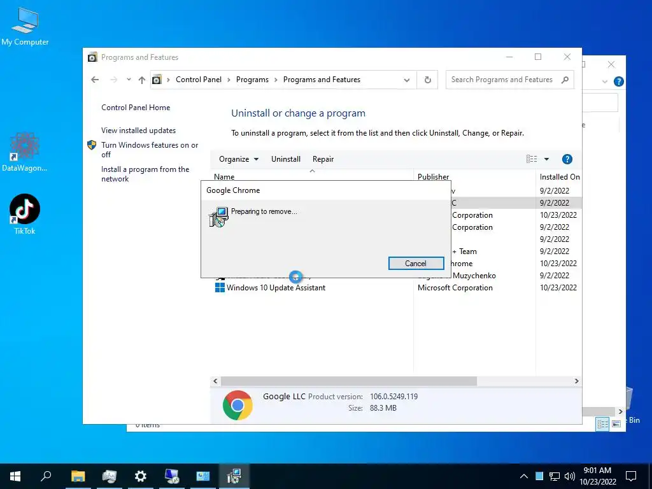Click the Uninstall toolbar command

[286, 159]
